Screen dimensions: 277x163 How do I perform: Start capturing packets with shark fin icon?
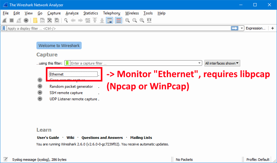click(5, 20)
